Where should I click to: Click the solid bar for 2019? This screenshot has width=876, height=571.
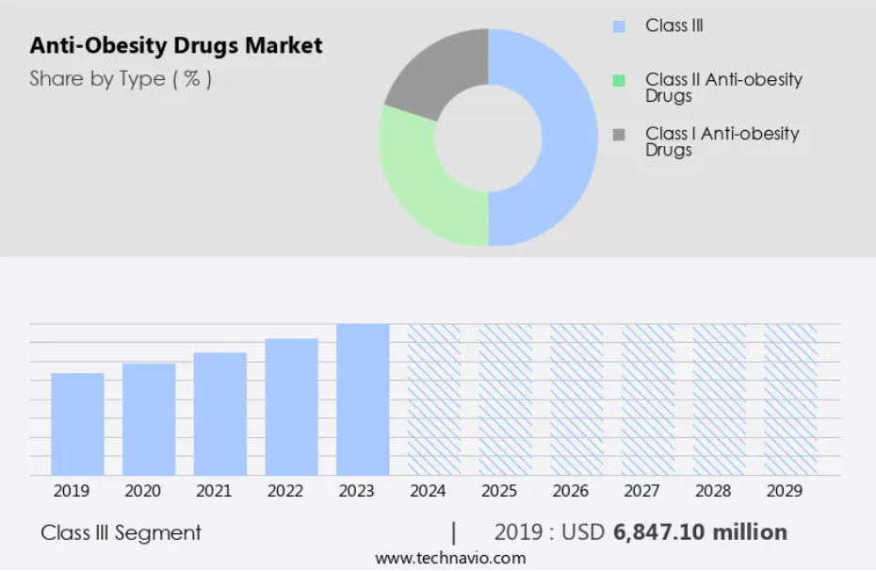click(77, 424)
